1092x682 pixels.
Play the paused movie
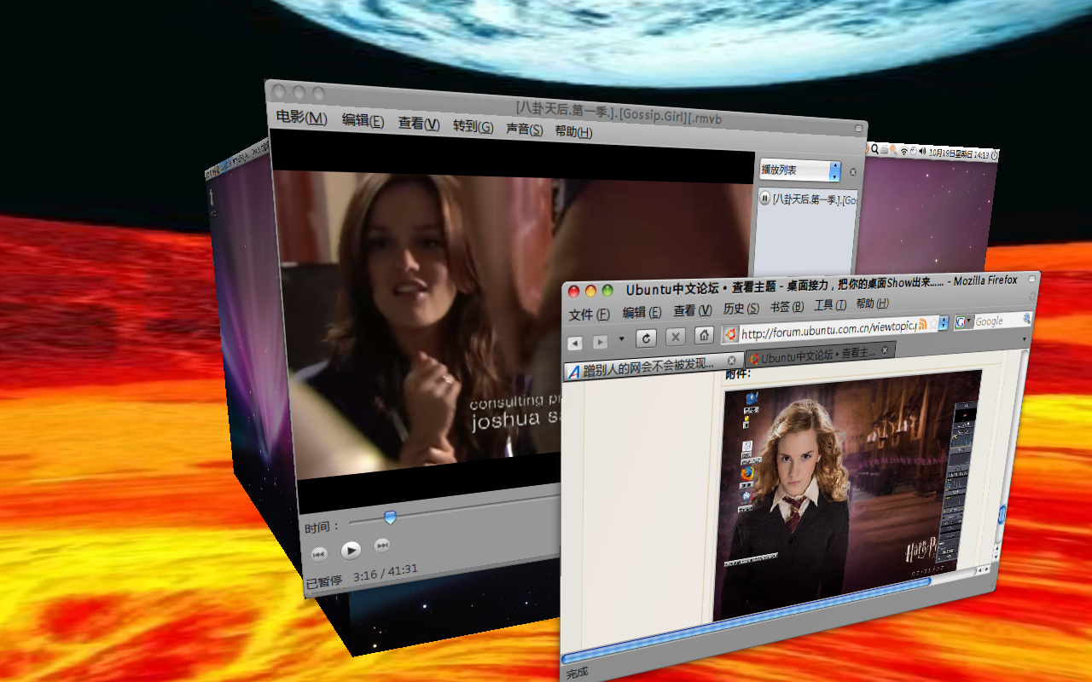pyautogui.click(x=351, y=550)
